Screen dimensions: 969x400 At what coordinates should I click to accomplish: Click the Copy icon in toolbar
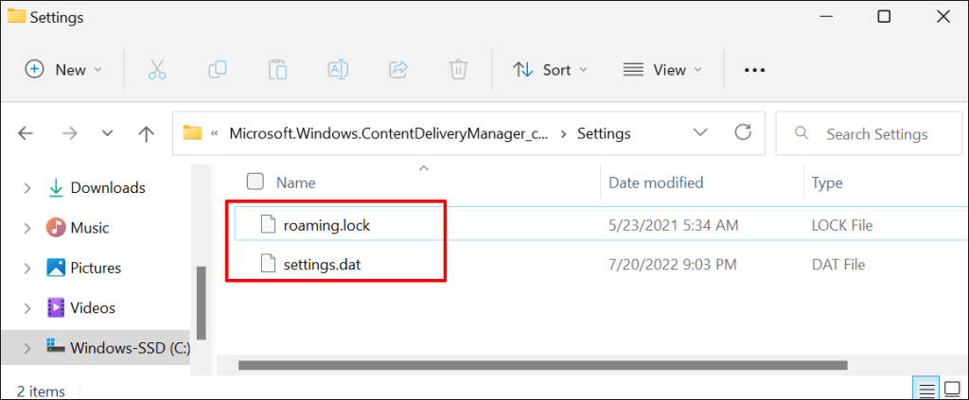click(x=218, y=69)
